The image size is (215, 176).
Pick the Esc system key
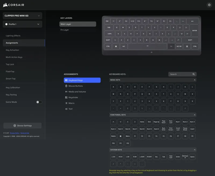click(156, 157)
